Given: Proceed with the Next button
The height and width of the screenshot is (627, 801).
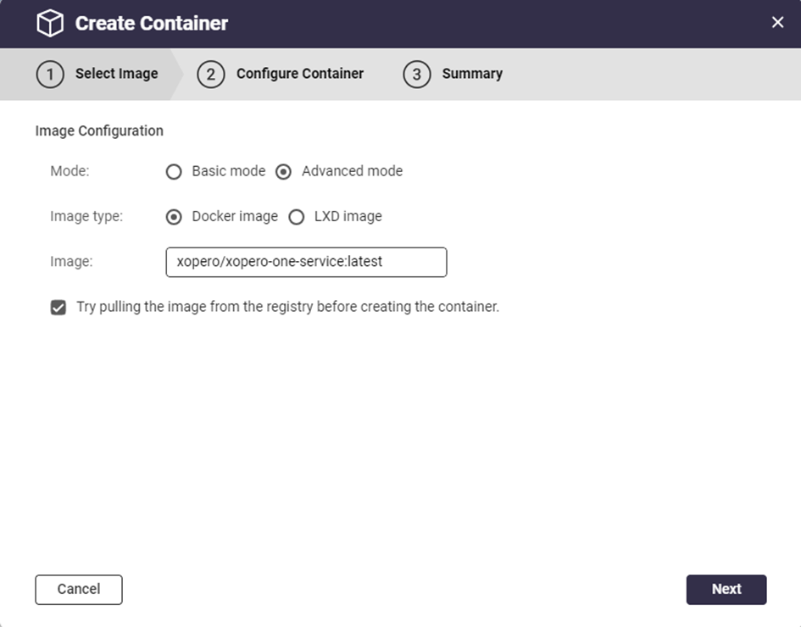Looking at the screenshot, I should pyautogui.click(x=726, y=590).
